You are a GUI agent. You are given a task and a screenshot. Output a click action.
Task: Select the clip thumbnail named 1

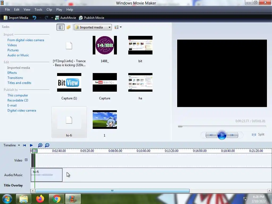tap(105, 120)
